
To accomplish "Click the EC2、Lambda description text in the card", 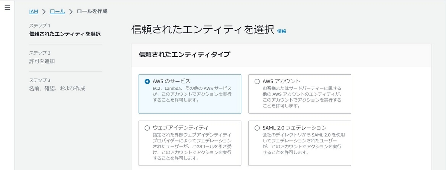I will (x=192, y=94).
